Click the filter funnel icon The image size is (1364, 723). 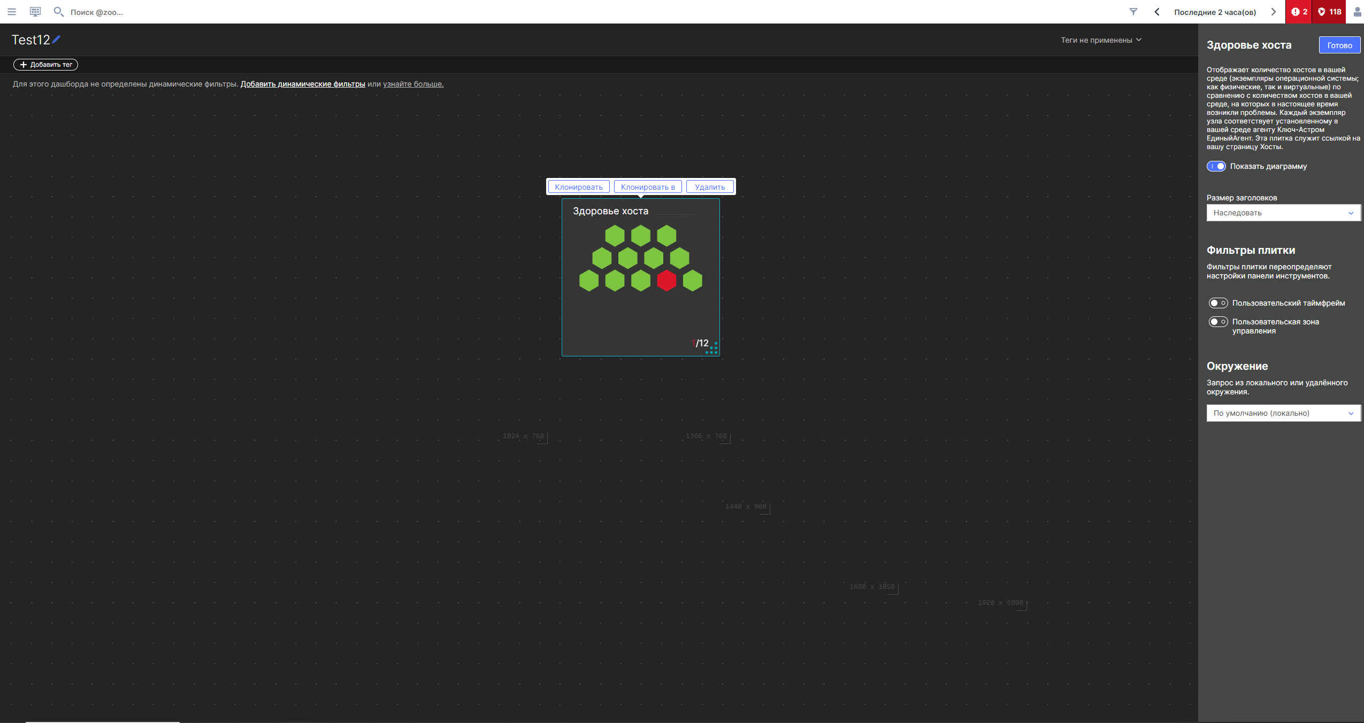point(1133,12)
